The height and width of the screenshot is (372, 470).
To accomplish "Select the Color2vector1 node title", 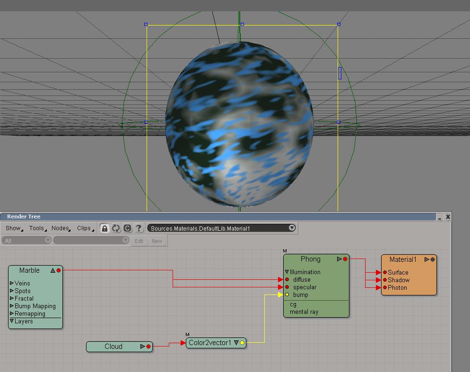I will [210, 343].
